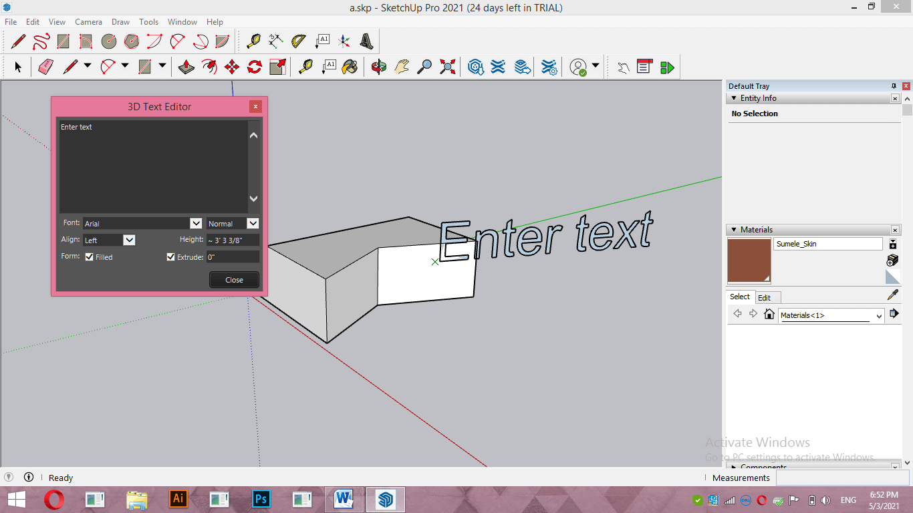Select the Pan hand tool

point(402,67)
